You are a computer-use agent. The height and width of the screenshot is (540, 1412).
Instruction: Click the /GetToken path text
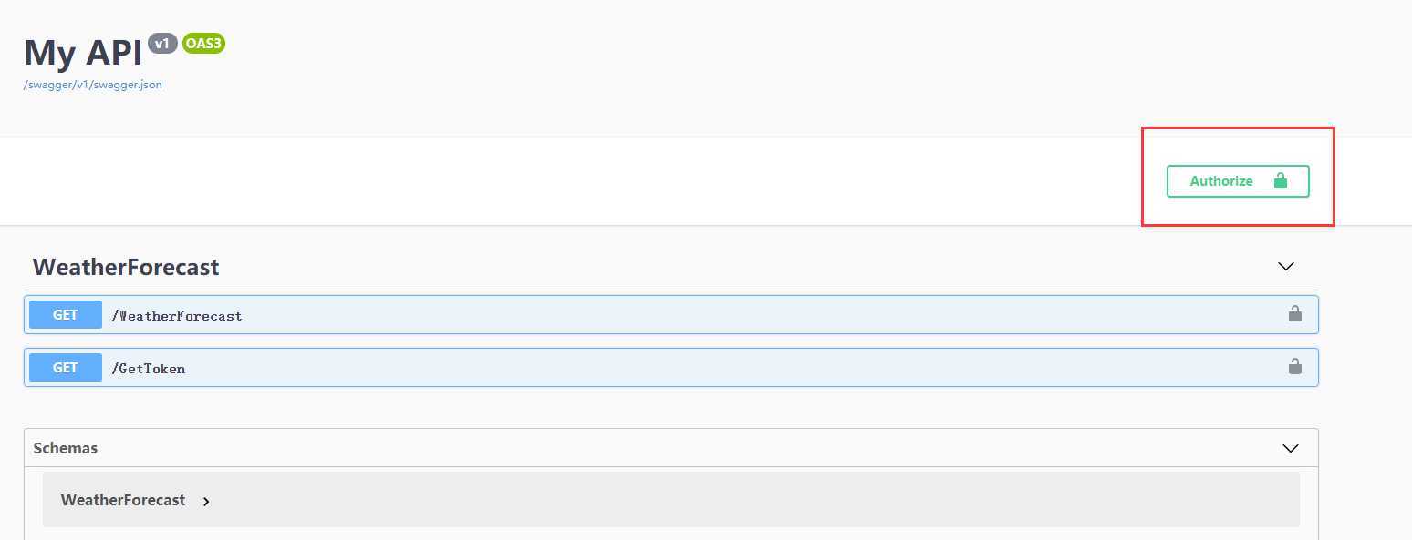pos(148,369)
